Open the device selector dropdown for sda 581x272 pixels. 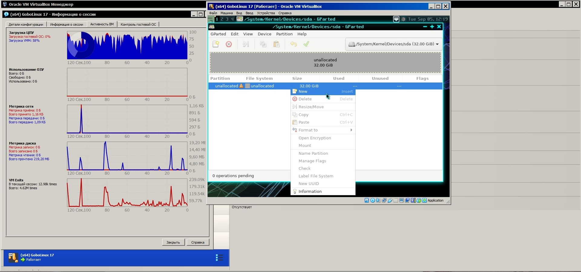point(393,44)
